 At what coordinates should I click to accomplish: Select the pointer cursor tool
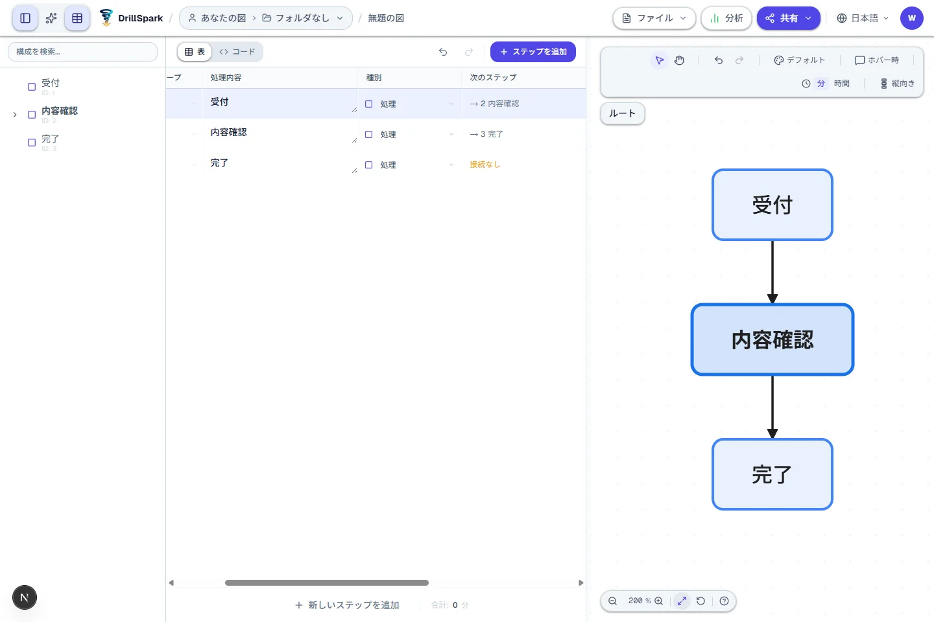point(660,60)
